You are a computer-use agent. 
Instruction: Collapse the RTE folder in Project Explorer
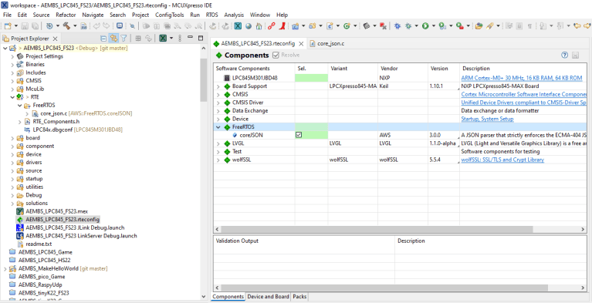tap(12, 97)
